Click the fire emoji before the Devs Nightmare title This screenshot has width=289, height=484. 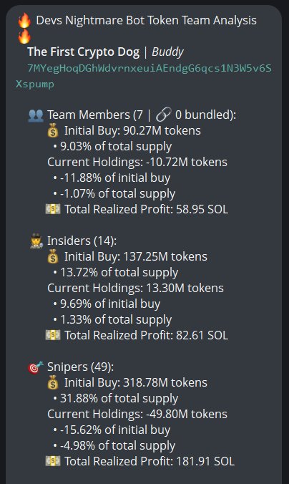24,20
